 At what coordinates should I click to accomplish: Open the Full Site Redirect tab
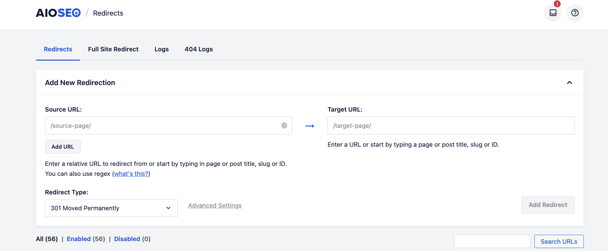click(113, 49)
